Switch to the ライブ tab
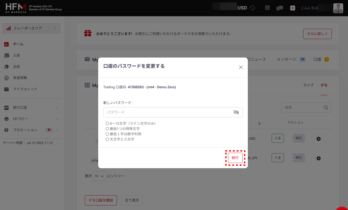The width and height of the screenshot is (348, 210). click(308, 85)
